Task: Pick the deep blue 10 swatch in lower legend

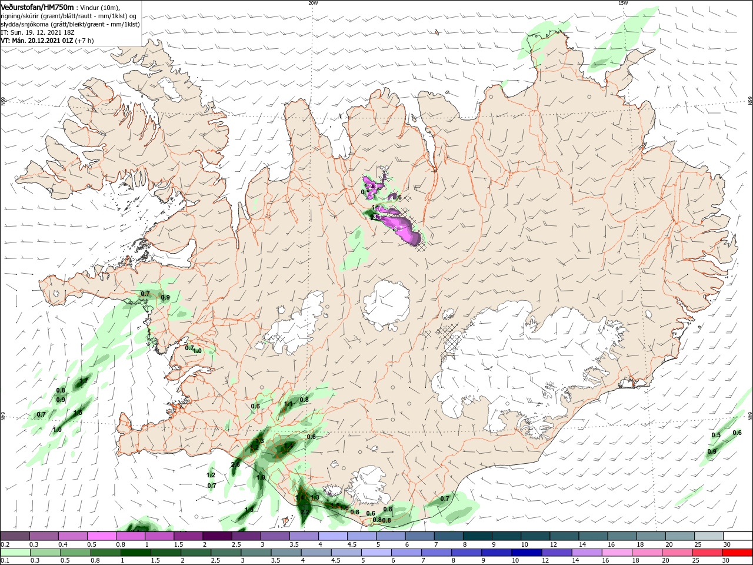Action: 526,553
